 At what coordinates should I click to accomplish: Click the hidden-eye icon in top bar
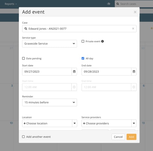point(109,4)
